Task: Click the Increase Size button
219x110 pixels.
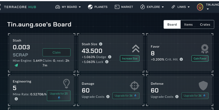Action: point(130,58)
